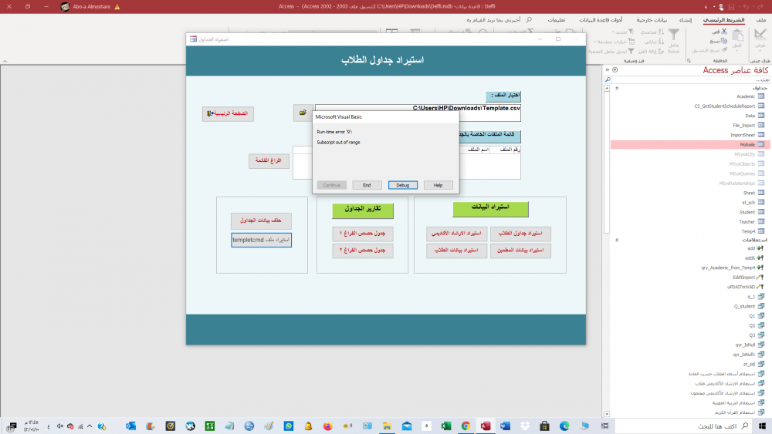Select the Teacher table icon
The height and width of the screenshot is (434, 772).
pyautogui.click(x=761, y=222)
